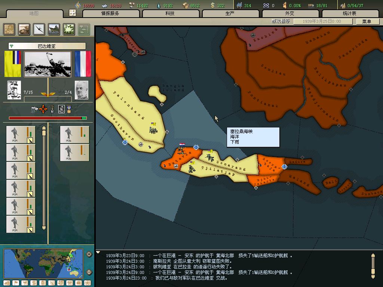Viewport: 383px width, 287px height.
Task: Click the small leader portrait modifier icon
Action: pos(61,109)
